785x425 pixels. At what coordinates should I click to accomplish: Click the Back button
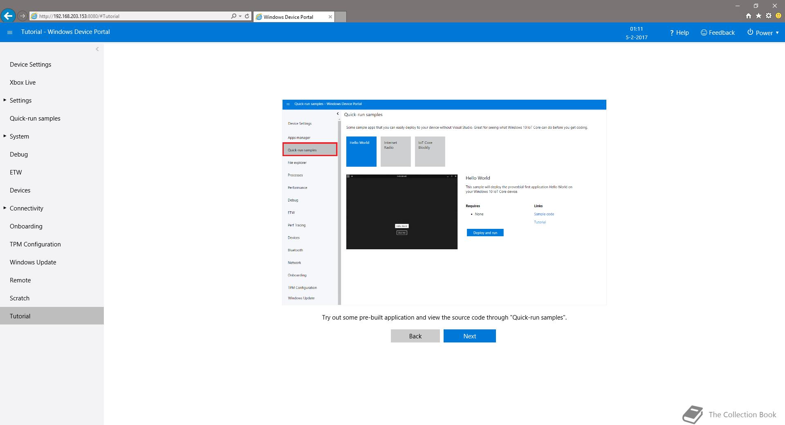415,336
